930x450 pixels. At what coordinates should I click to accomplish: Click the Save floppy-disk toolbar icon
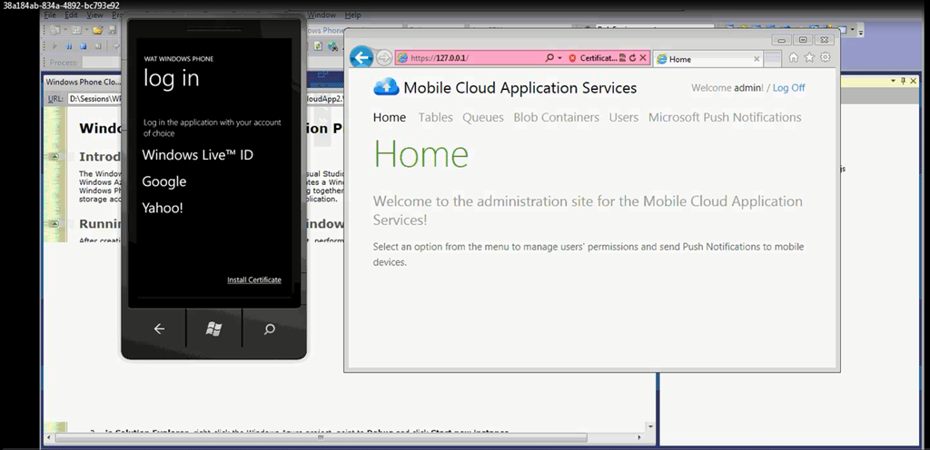(112, 30)
